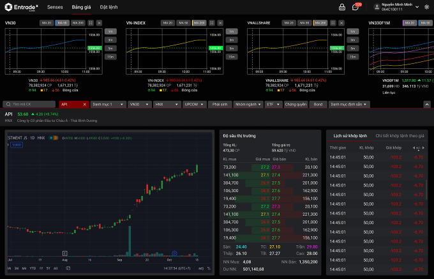Toggle MA 20 on VN30 chart
The image size is (434, 279).
pyautogui.click(x=47, y=22)
